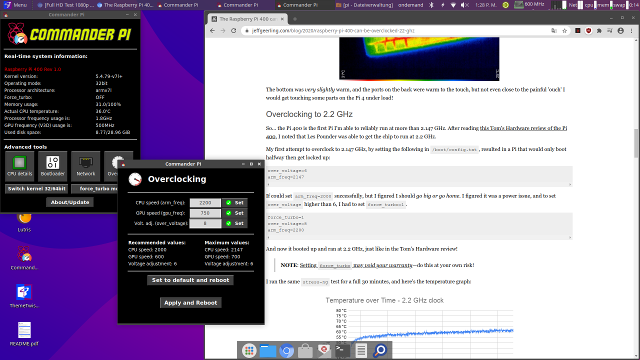Viewport: 640px width, 360px height.
Task: Click the CPU speed arm_freq input field
Action: [205, 202]
